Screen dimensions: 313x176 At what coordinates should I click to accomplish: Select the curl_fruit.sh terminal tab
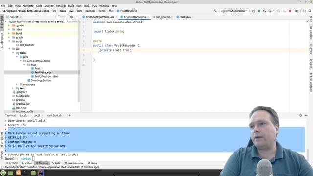54,115
